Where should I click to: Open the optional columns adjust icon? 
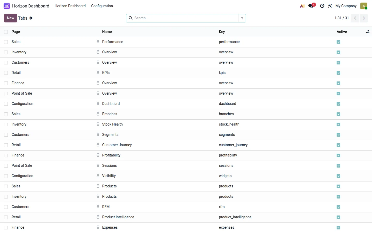367,32
